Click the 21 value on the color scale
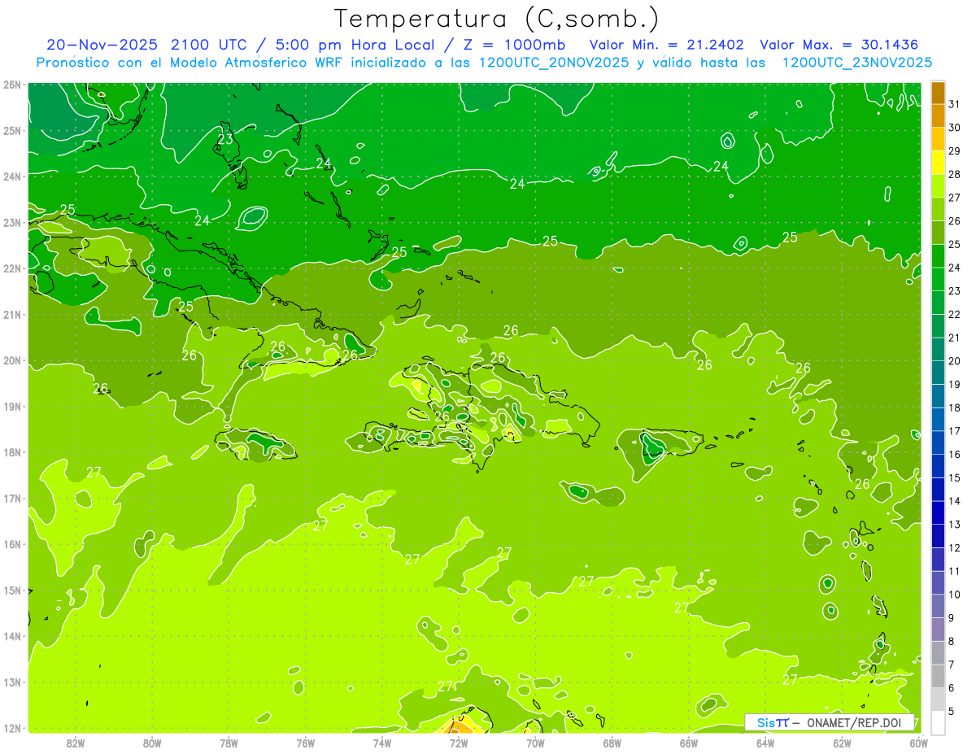 click(x=954, y=338)
